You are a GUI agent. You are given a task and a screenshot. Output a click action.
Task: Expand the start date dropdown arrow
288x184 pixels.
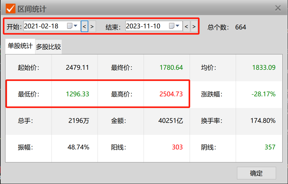click(x=75, y=26)
